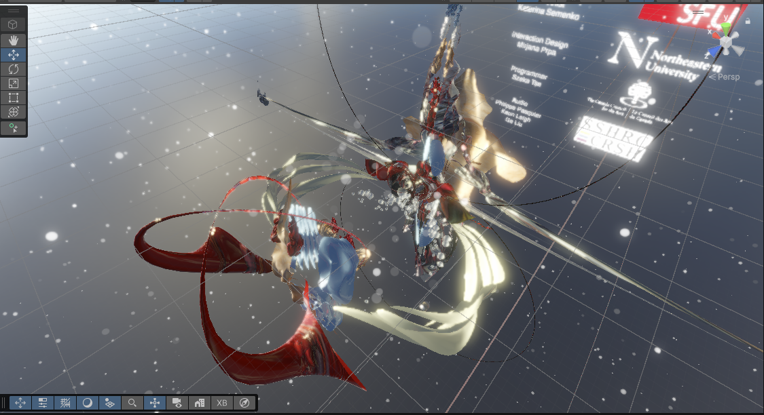Toggle the shading mode sphere button
764x415 pixels.
pyautogui.click(x=88, y=403)
